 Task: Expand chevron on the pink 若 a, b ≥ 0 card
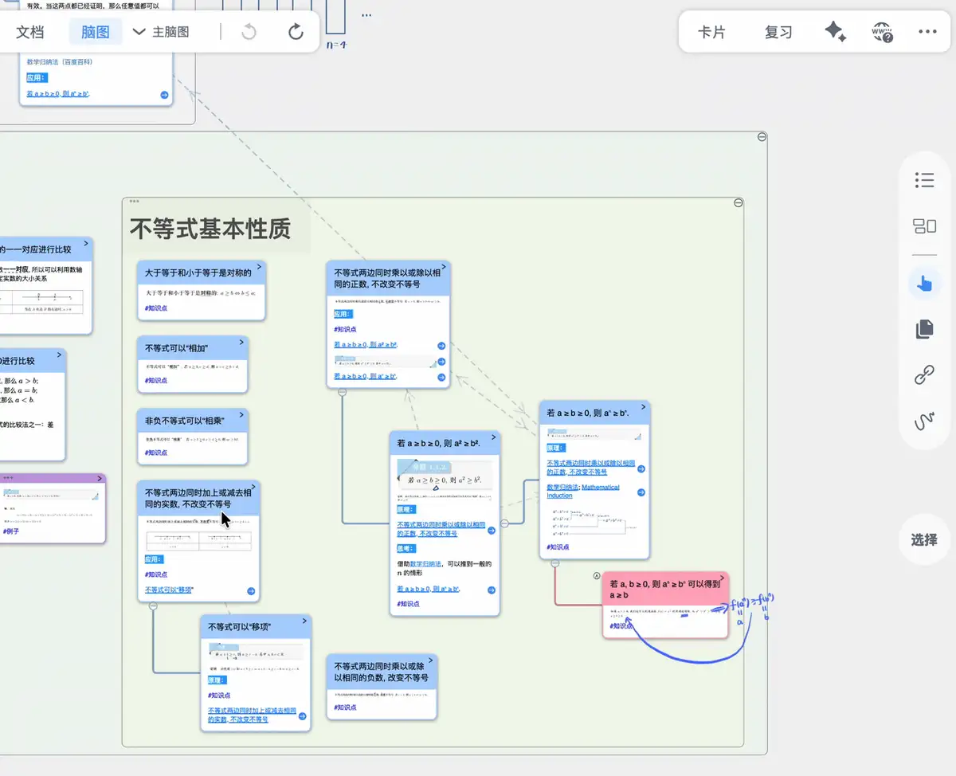point(723,577)
